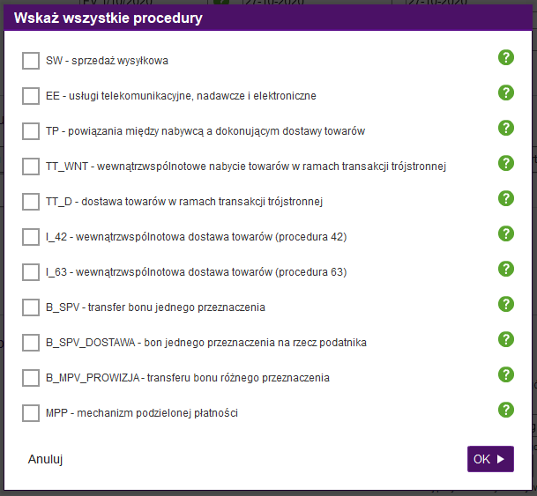Open help for B_SPV_DOSTAWA

click(506, 339)
